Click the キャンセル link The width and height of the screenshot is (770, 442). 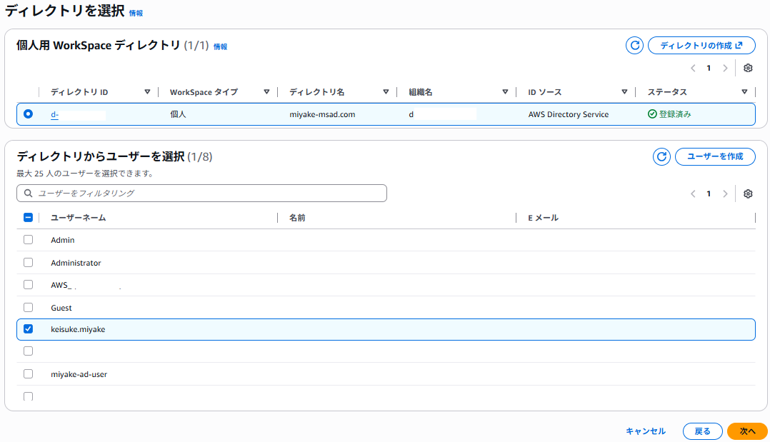tap(645, 431)
